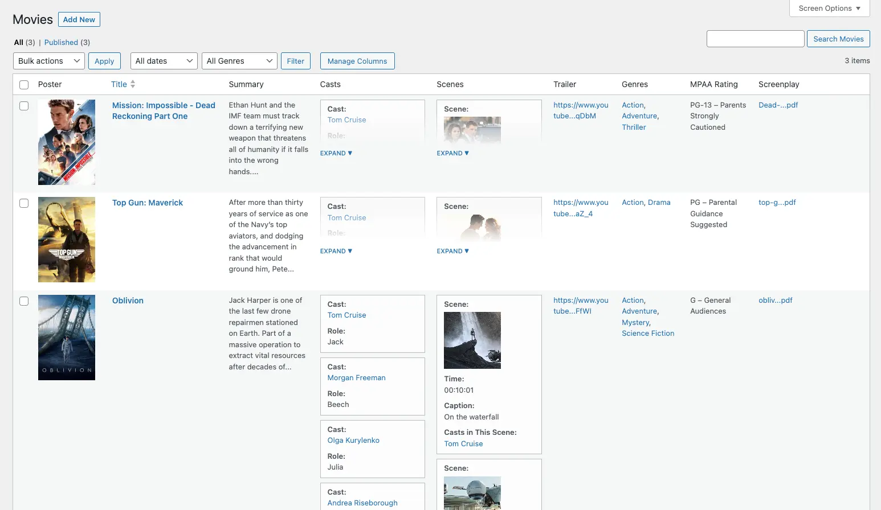Image resolution: width=881 pixels, height=510 pixels.
Task: Check the Mission: Impossible row checkbox
Action: pos(24,106)
